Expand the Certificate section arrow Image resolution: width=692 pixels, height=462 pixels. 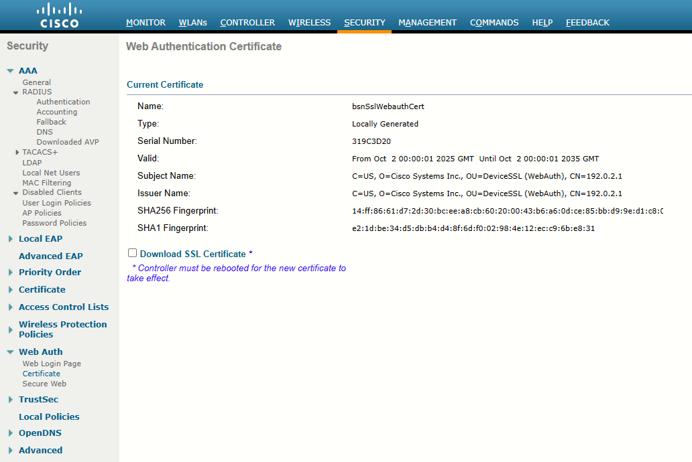[11, 290]
